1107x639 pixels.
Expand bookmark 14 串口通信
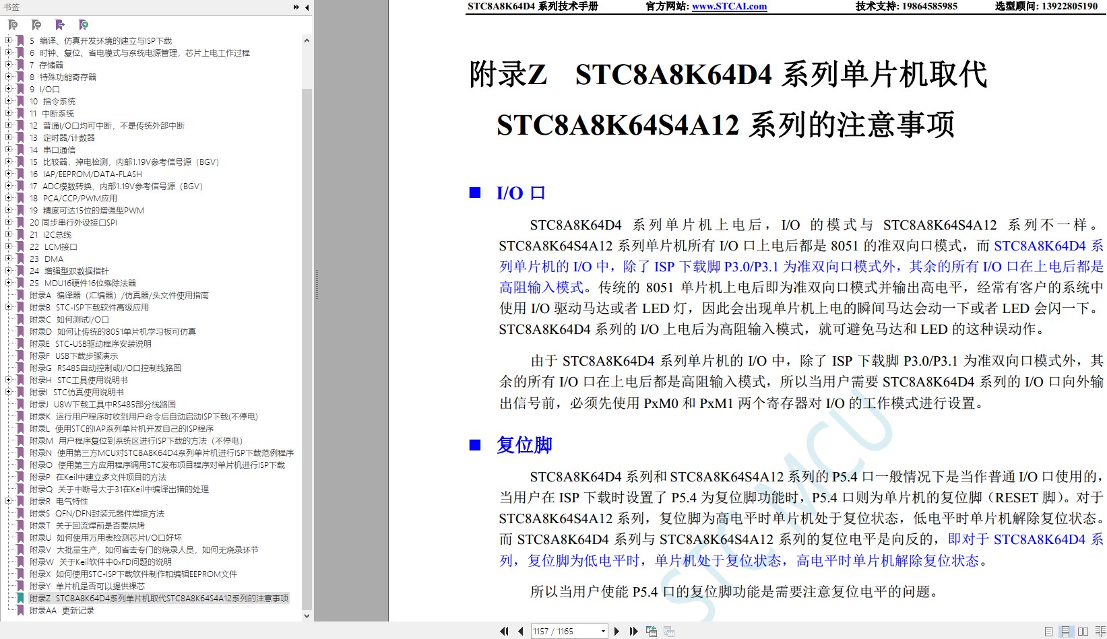coord(9,149)
